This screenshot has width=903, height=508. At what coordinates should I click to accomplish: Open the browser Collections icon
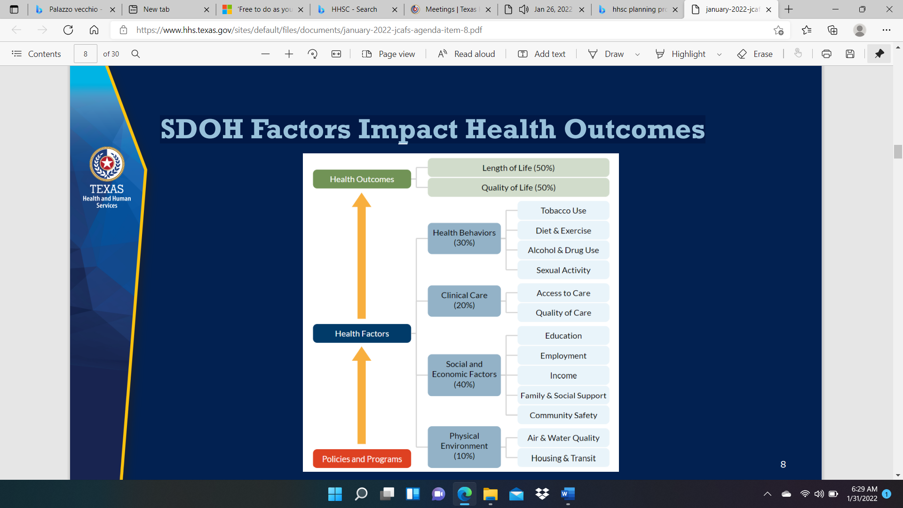tap(832, 30)
